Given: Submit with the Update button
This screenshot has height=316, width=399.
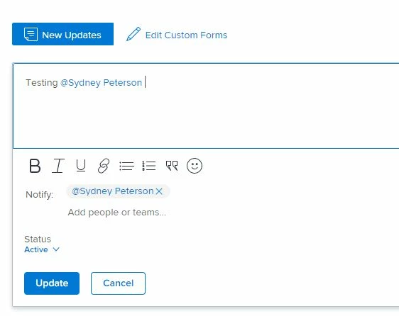Looking at the screenshot, I should click(x=52, y=283).
